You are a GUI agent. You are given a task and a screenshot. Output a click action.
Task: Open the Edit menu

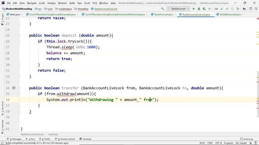point(15,3)
